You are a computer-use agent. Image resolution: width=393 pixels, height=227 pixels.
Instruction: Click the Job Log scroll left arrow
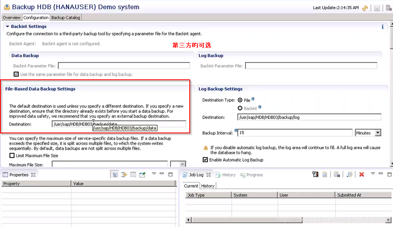pyautogui.click(x=188, y=220)
